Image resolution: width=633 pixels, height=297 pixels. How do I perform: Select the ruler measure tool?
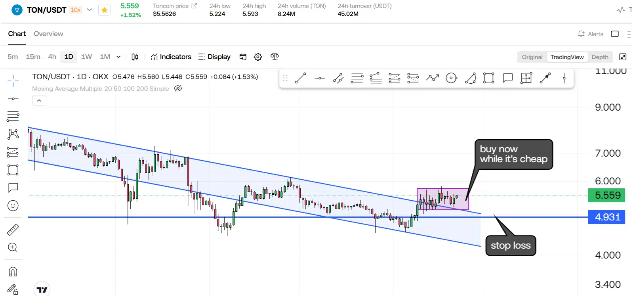pos(13,230)
